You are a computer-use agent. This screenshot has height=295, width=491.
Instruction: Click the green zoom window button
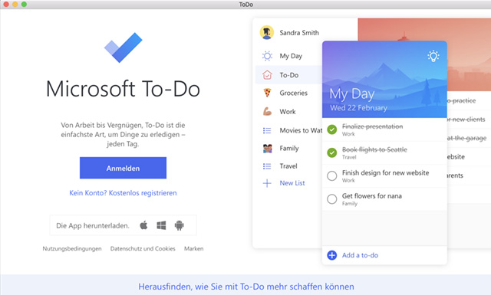tap(24, 5)
